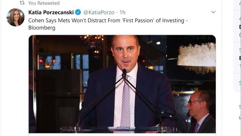Open the @KatiaPorzo handle link

click(x=99, y=12)
